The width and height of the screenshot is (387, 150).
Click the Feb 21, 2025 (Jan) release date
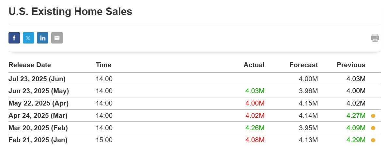tap(38, 140)
